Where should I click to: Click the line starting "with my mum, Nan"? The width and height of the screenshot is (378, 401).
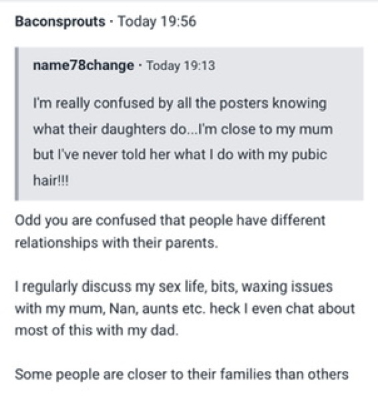pos(185,309)
